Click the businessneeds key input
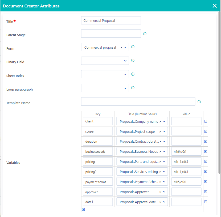221x217 pixels. pos(98,151)
